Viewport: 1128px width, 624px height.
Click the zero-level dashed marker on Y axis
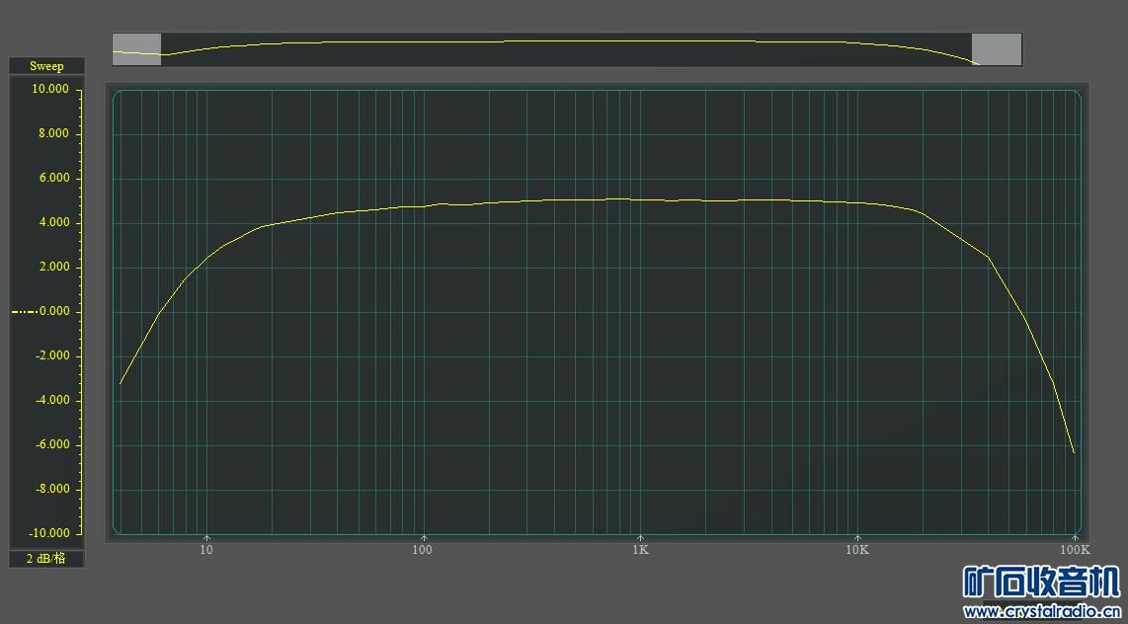point(24,312)
